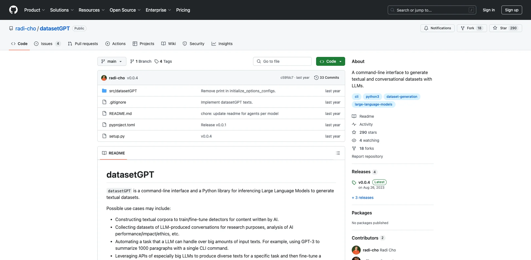The height and width of the screenshot is (260, 531).
Task: Click the .gitignore file icon
Action: (104, 102)
